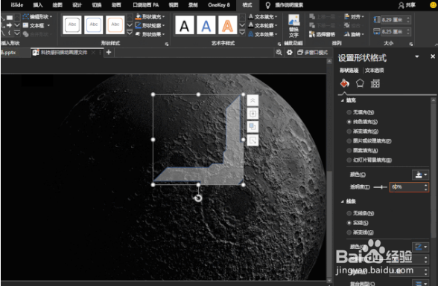Select Gradient Line (渐变线) radio button
438x286 pixels.
(349, 233)
